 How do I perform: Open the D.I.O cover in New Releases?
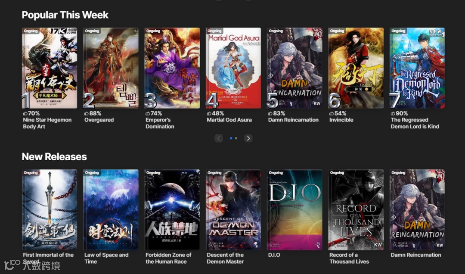[x=294, y=209]
